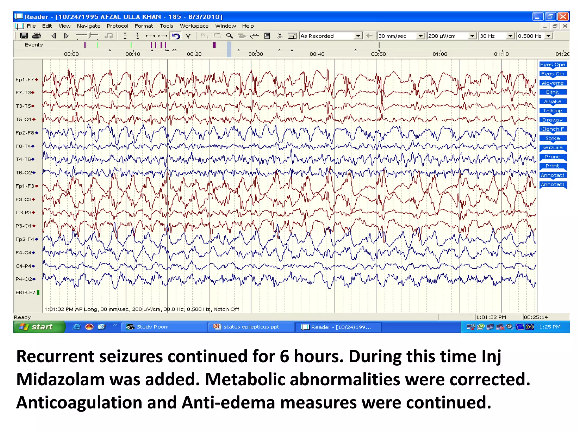Image resolution: width=578 pixels, height=433 pixels.
Task: Open the 30 Hz filter dropdown
Action: (x=510, y=36)
